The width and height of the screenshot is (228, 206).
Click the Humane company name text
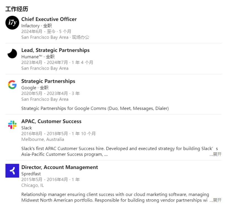pos(32,57)
